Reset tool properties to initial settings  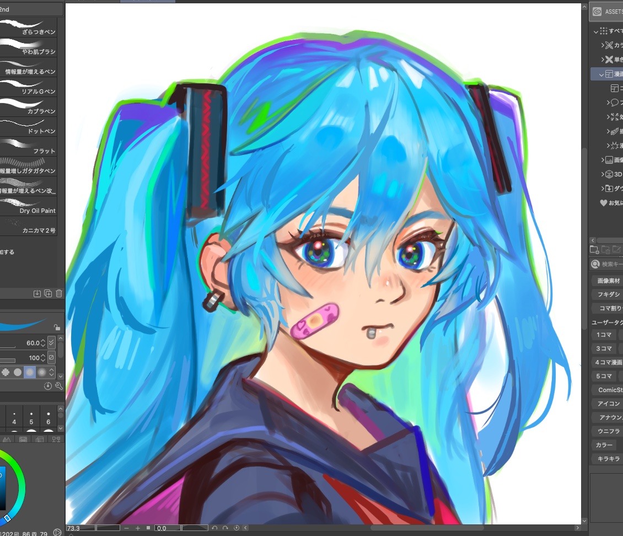47,386
